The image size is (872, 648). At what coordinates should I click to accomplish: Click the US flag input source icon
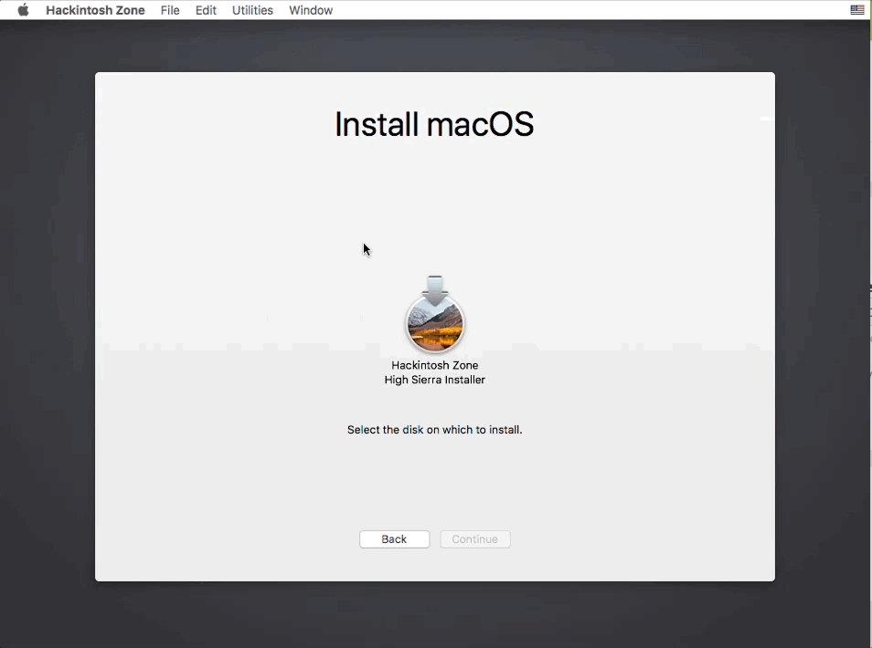coord(857,10)
